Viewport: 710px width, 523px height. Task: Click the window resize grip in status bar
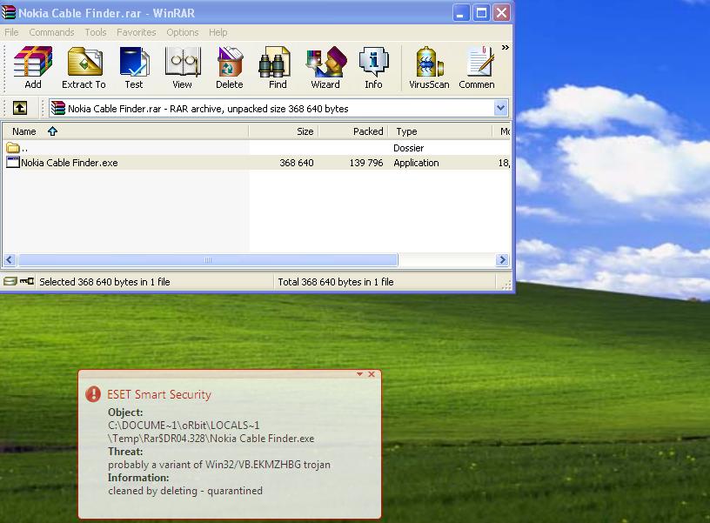[506, 284]
